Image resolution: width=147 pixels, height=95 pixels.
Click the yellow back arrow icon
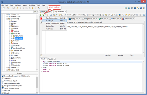click(x=33, y=8)
